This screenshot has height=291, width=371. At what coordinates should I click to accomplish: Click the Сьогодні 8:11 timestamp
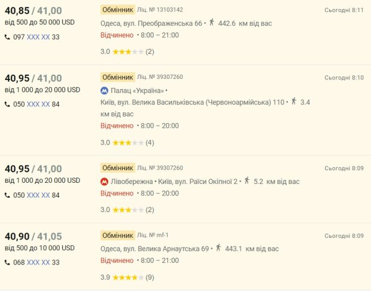click(x=344, y=10)
